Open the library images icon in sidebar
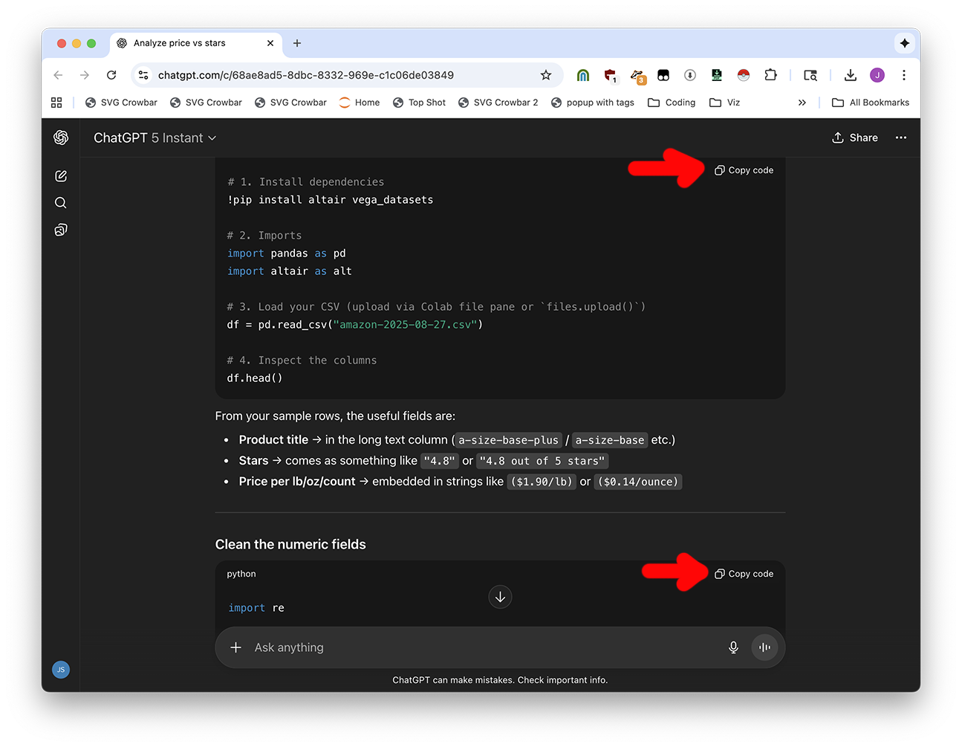Image resolution: width=962 pixels, height=747 pixels. (61, 230)
